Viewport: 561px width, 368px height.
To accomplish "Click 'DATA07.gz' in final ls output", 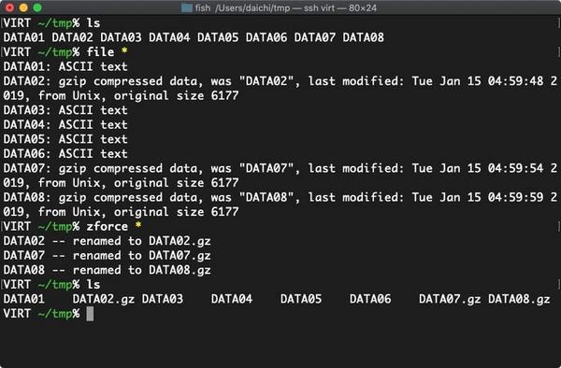I will click(450, 299).
